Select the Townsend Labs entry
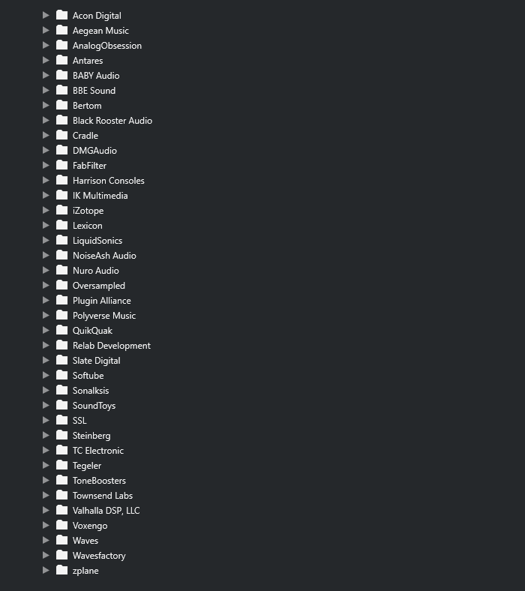The width and height of the screenshot is (525, 591). pyautogui.click(x=103, y=496)
